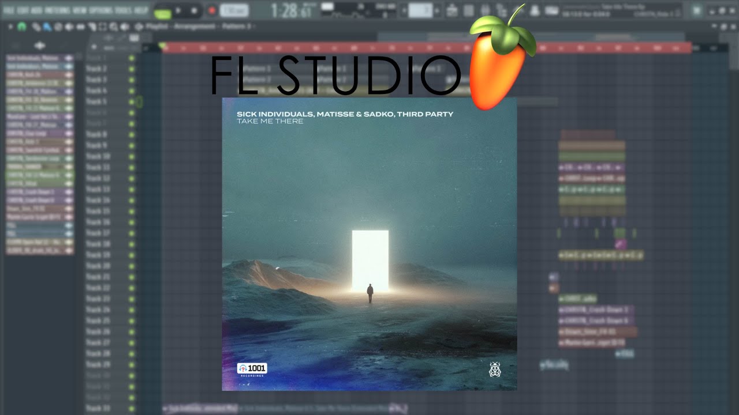Click the green home icon in playlist toolbar

(22, 27)
